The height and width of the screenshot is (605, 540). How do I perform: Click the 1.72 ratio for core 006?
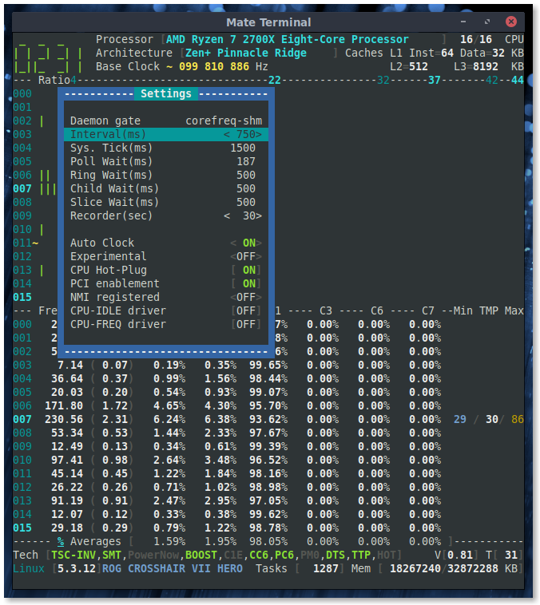[115, 406]
